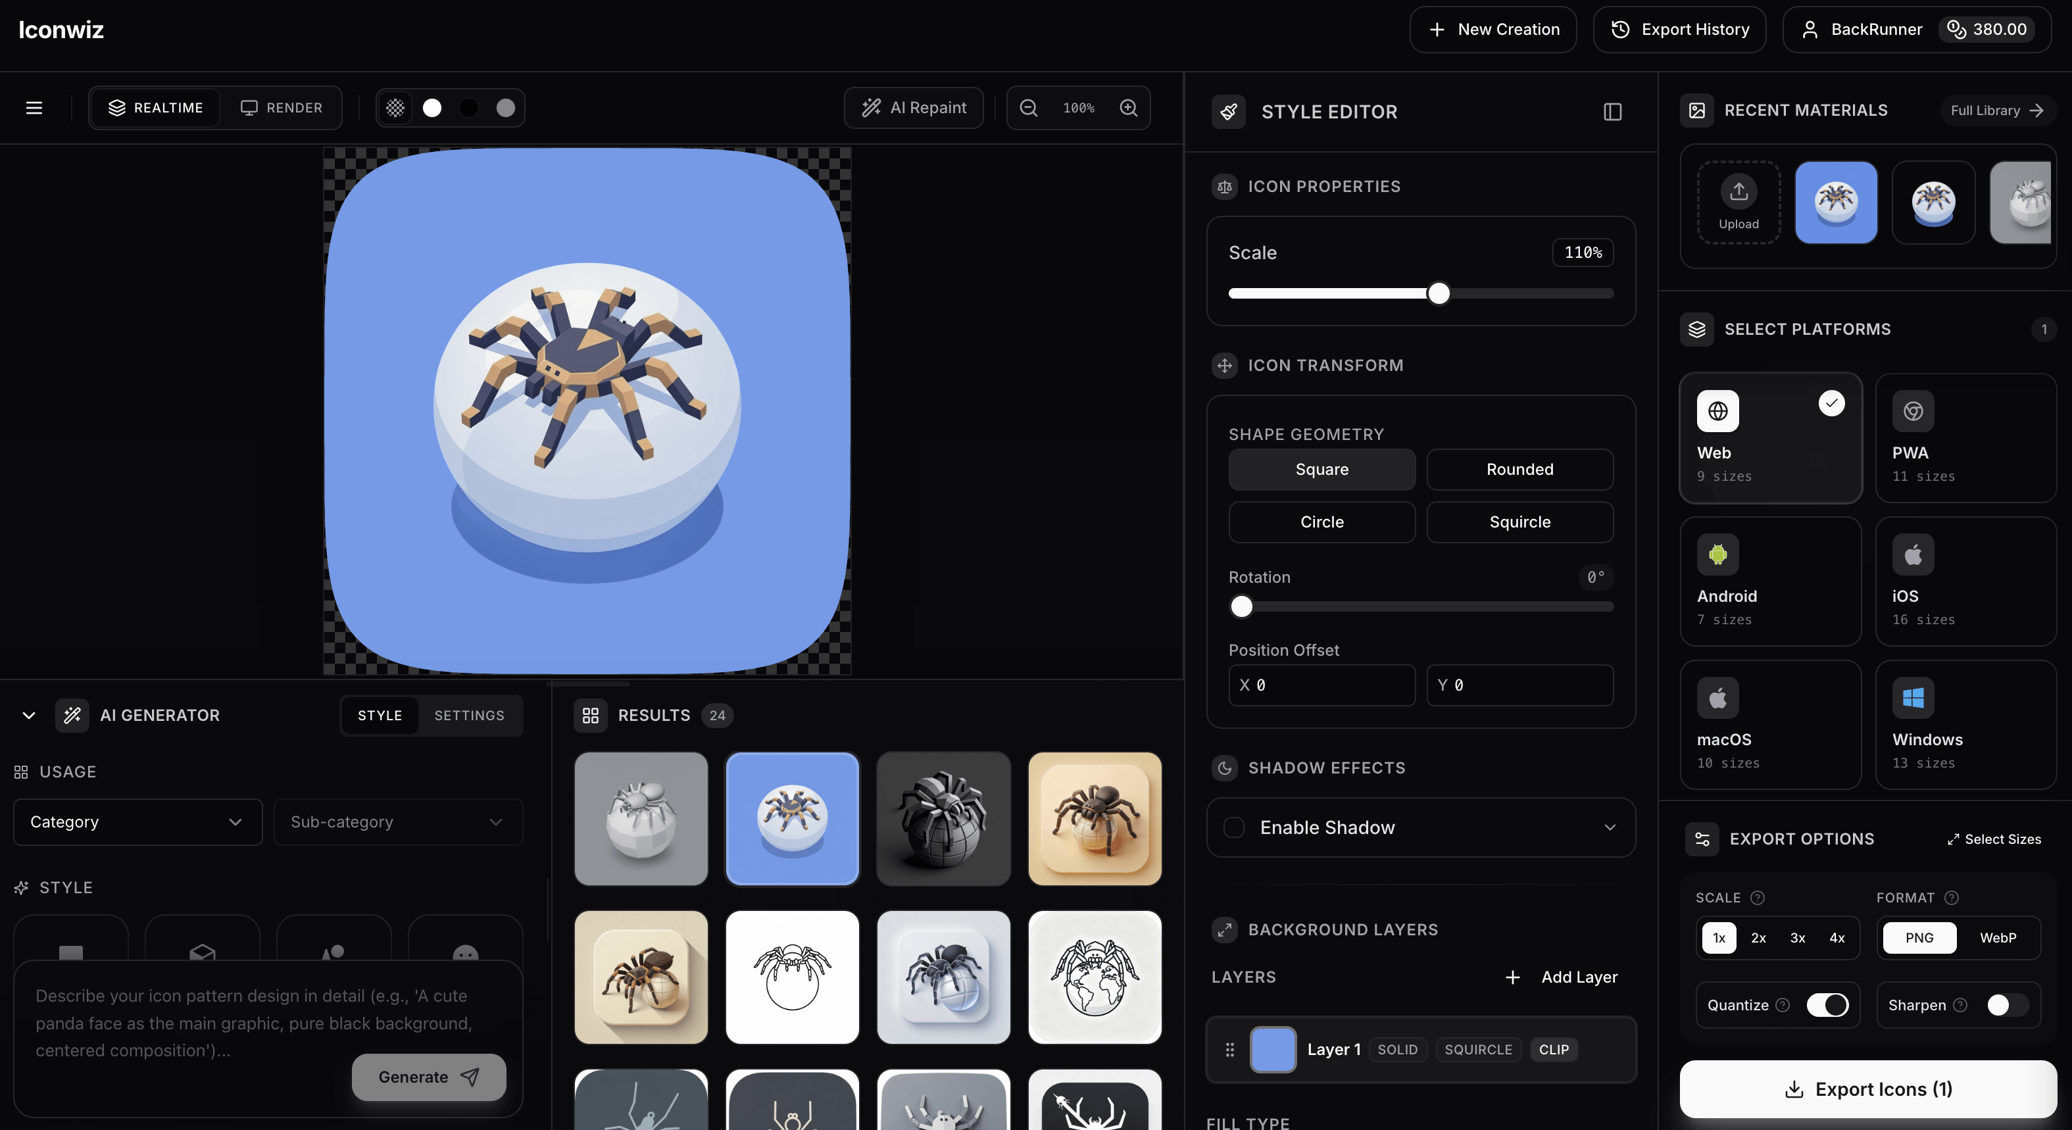This screenshot has width=2072, height=1130.
Task: Toggle the Quantize switch off
Action: pos(1827,1005)
